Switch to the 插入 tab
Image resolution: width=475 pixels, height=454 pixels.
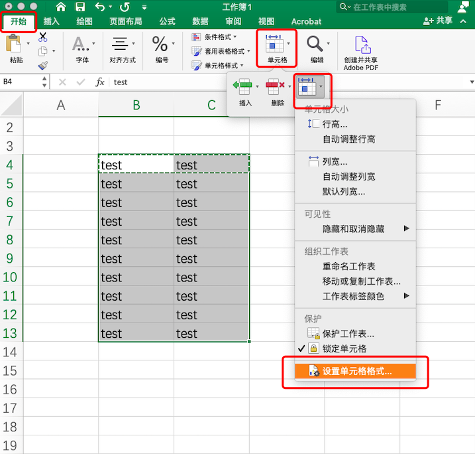pos(51,21)
